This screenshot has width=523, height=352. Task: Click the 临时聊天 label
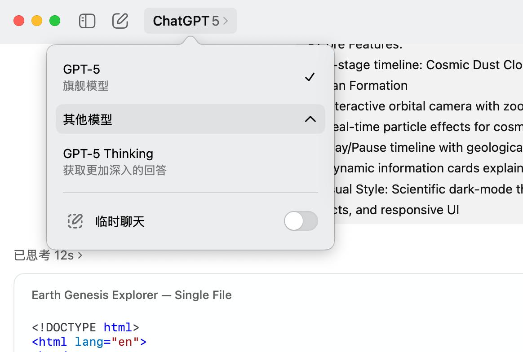point(120,222)
